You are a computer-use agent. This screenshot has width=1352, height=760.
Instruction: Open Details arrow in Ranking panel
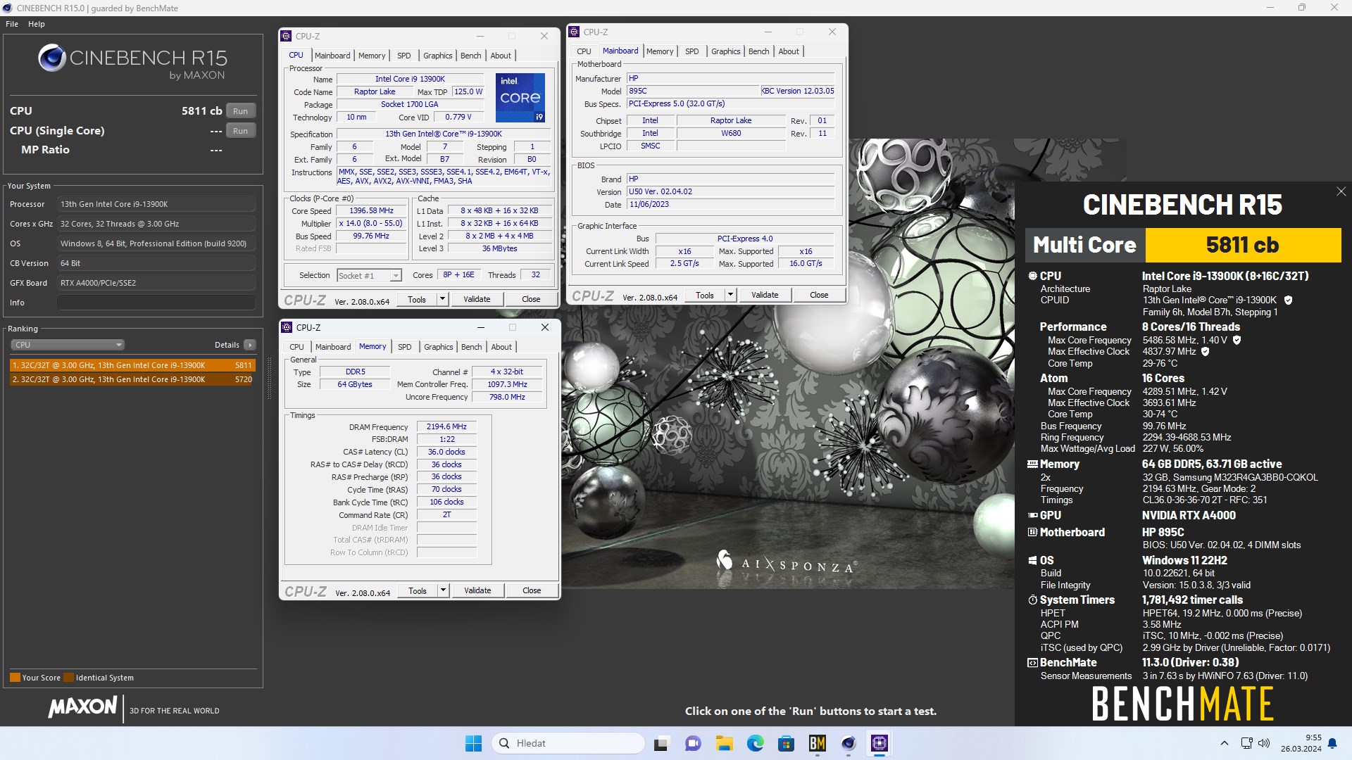coord(250,345)
